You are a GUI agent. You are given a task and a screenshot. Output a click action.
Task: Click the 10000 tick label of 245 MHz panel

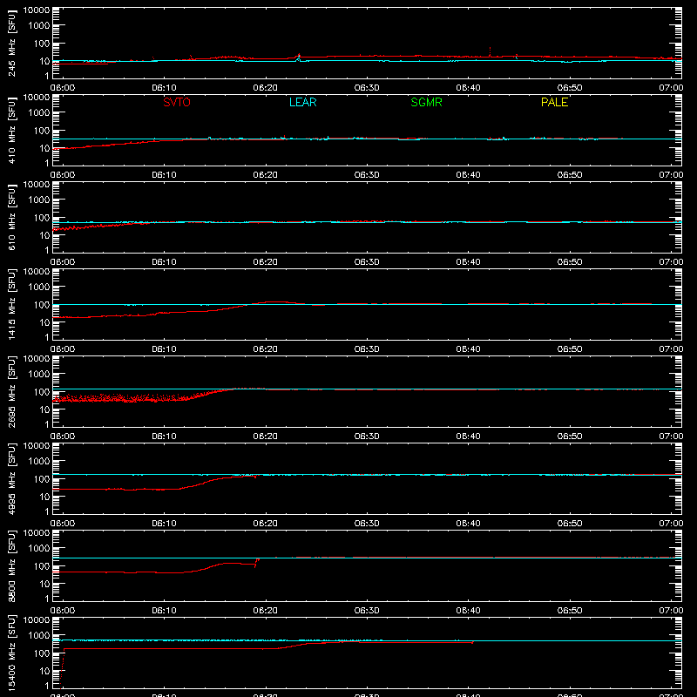coord(37,10)
